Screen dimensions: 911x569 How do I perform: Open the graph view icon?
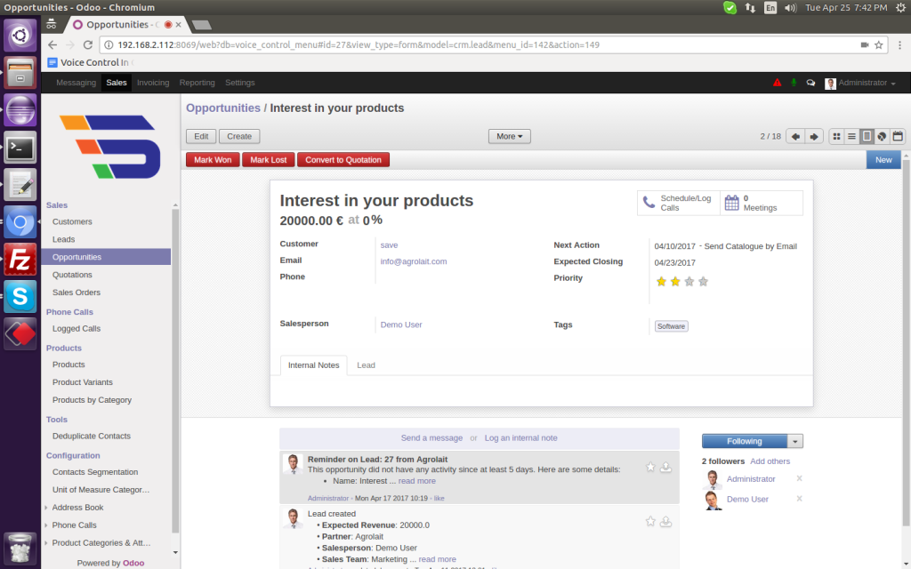(882, 136)
